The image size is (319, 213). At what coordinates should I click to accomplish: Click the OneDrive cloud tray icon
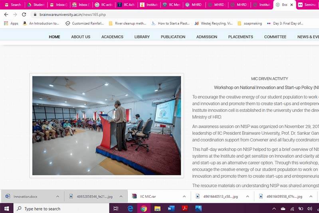[283, 209]
